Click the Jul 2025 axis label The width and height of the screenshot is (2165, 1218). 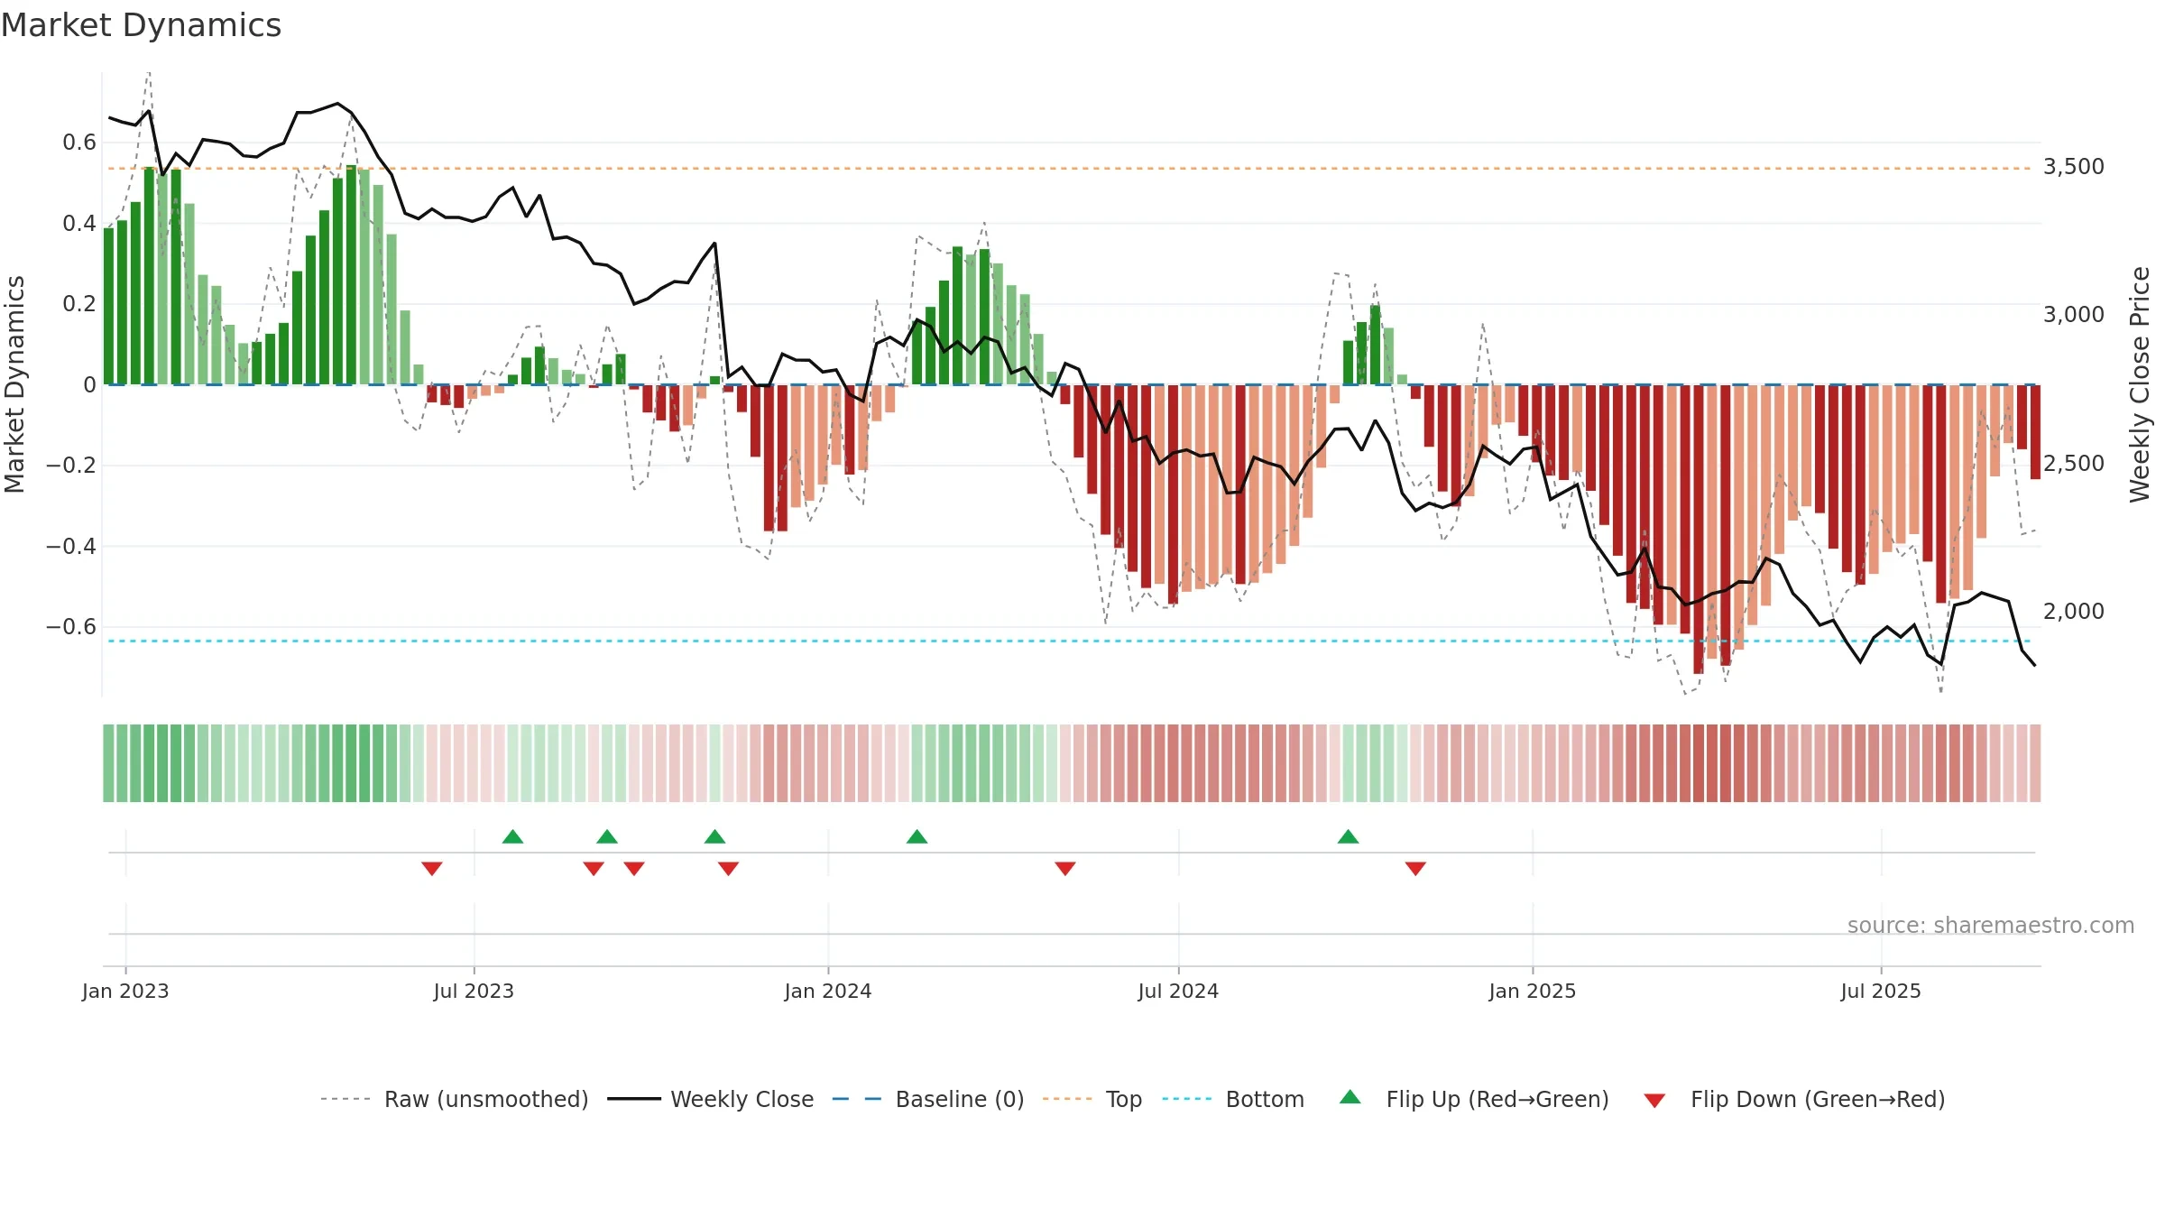tap(1881, 991)
